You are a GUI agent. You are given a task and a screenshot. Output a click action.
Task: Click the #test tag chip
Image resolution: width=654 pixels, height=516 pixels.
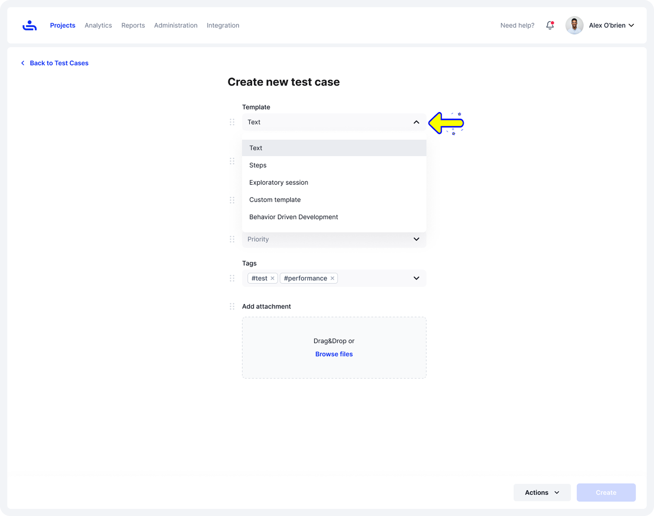pos(262,278)
